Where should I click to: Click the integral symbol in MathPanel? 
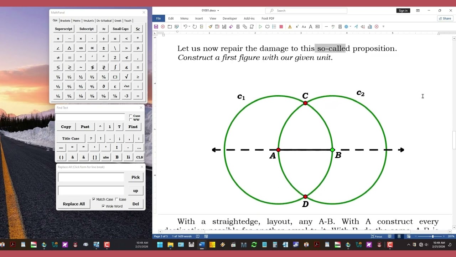[x=115, y=67]
